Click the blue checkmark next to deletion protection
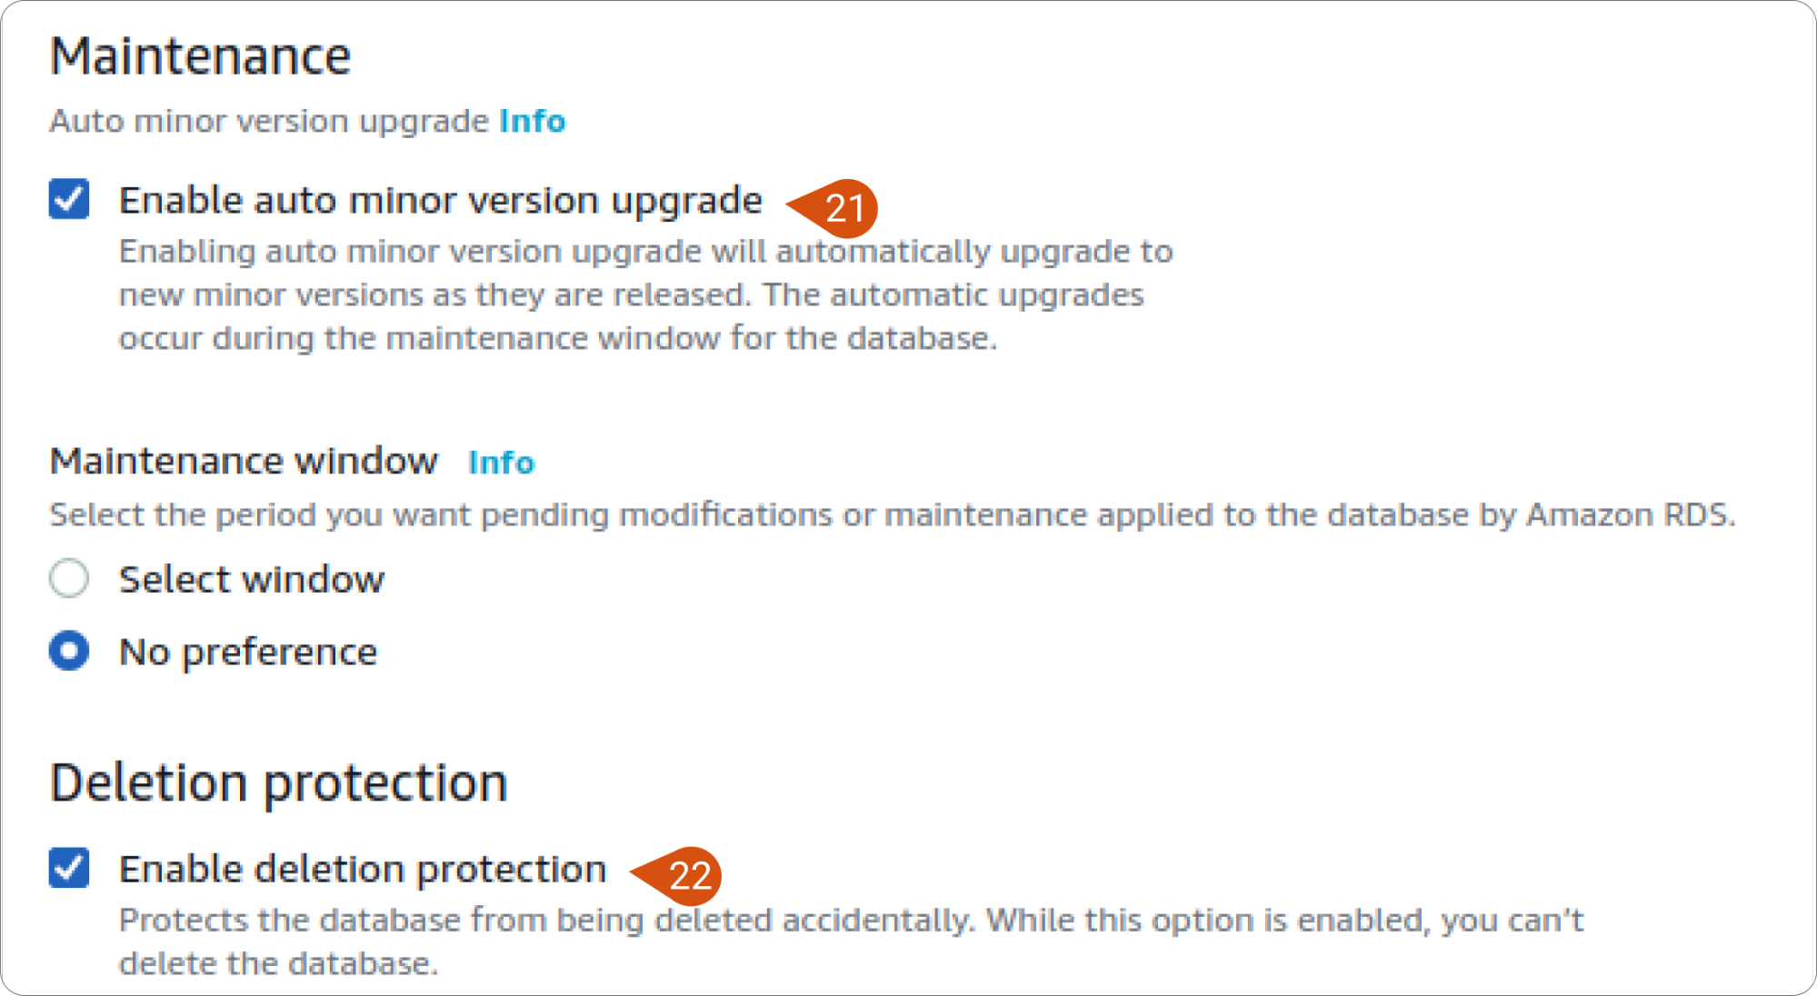1817x996 pixels. pos(69,868)
